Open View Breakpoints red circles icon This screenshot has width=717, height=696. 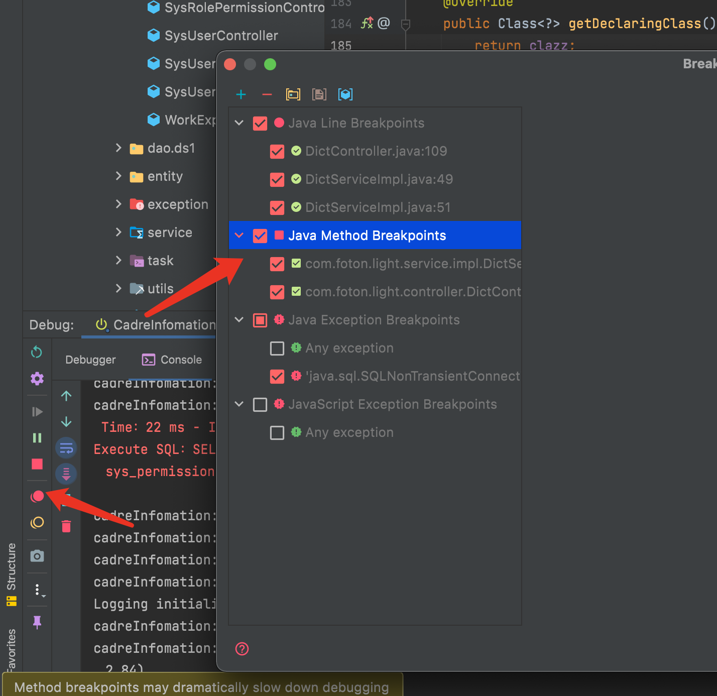pyautogui.click(x=37, y=497)
